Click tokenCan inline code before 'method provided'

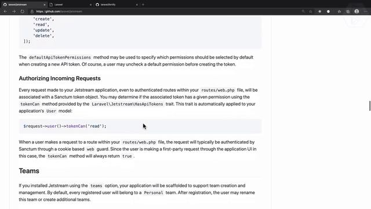click(30, 104)
